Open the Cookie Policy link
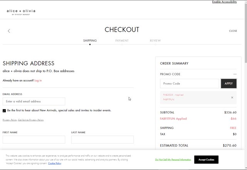 tap(54, 163)
